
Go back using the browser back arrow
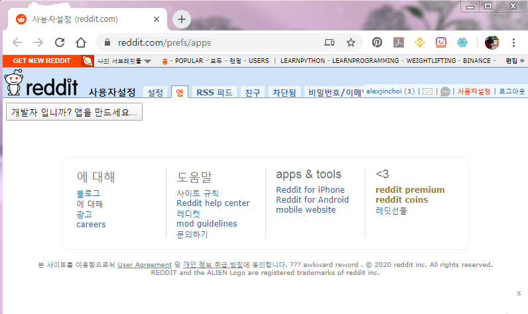[17, 42]
